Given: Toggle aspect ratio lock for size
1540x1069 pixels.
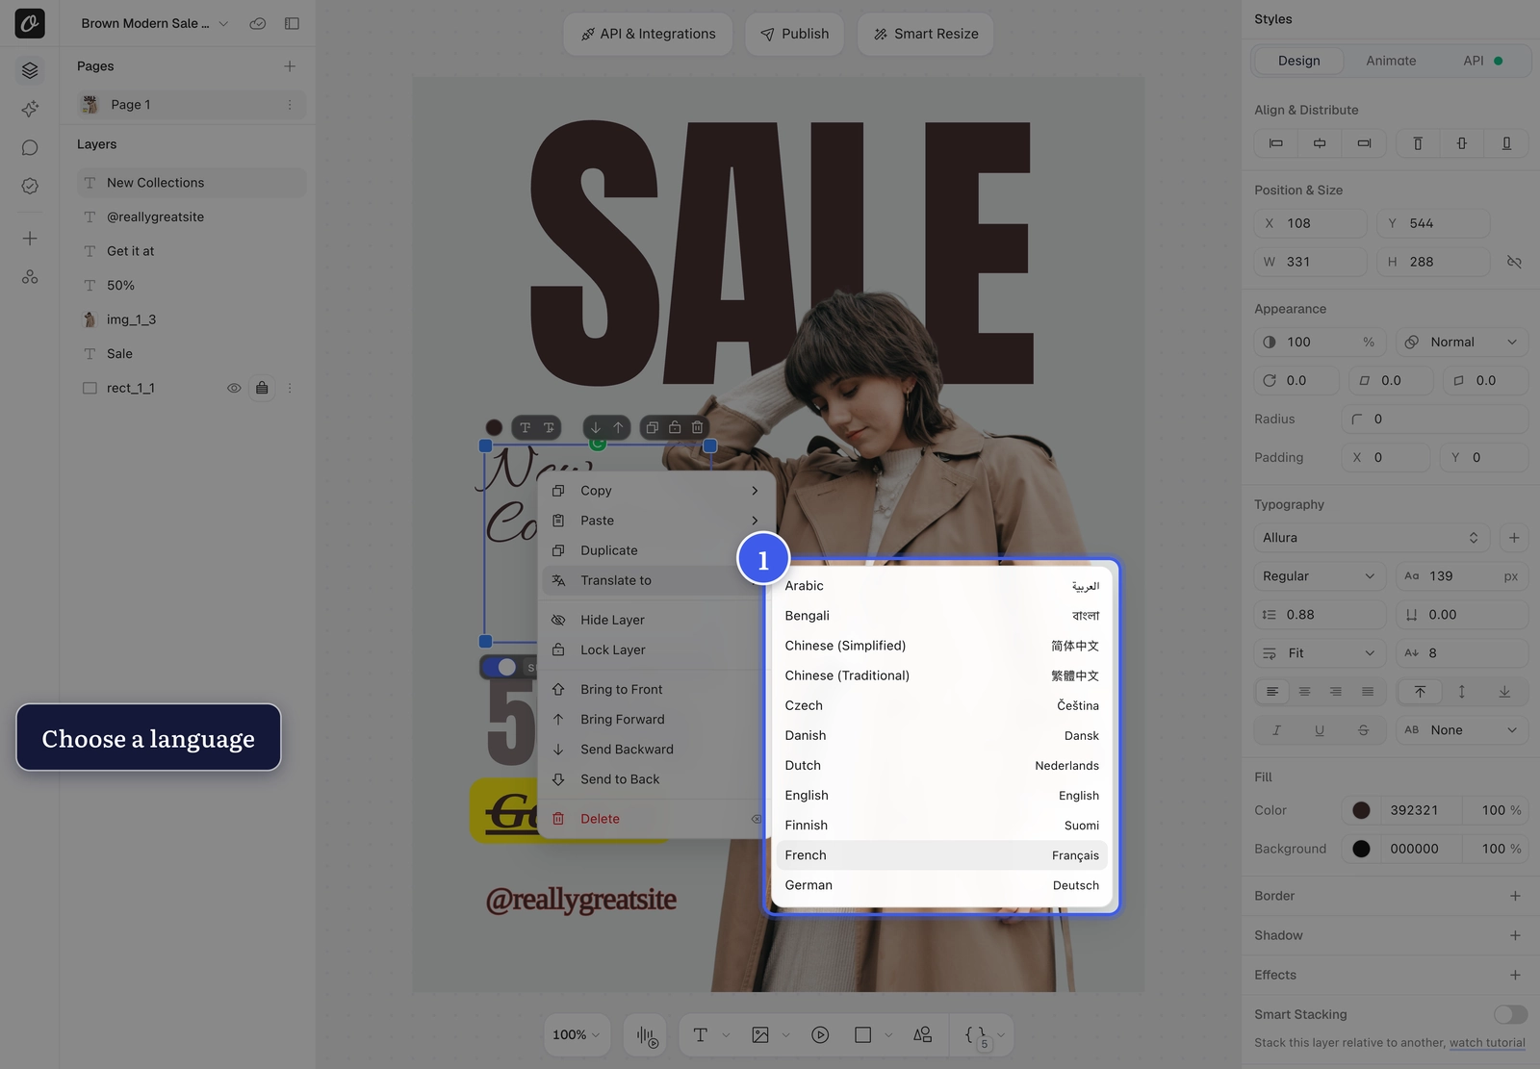Looking at the screenshot, I should [x=1514, y=262].
